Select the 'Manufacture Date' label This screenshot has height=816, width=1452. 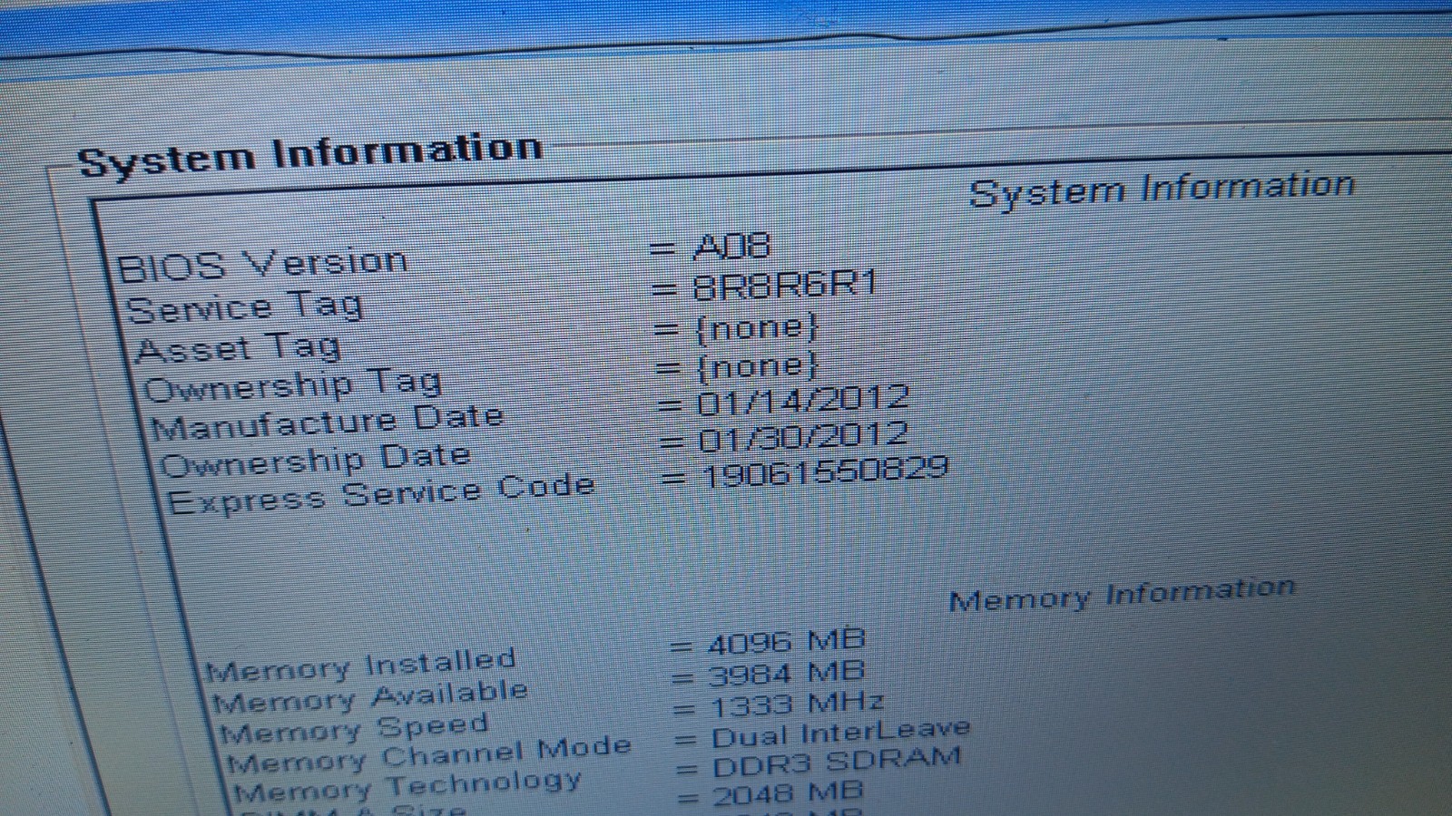328,422
